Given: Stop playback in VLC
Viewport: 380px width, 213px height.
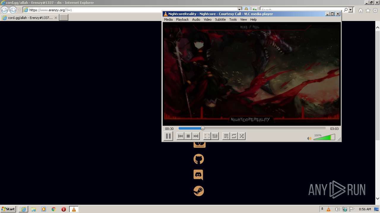Looking at the screenshot, I should click(188, 136).
